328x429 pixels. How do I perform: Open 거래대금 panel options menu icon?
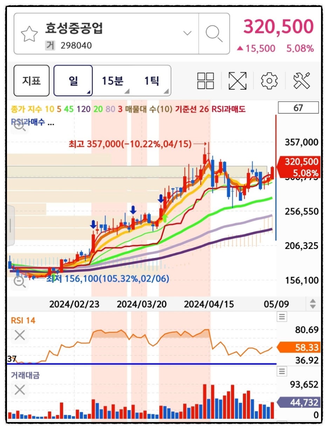(x=282, y=371)
